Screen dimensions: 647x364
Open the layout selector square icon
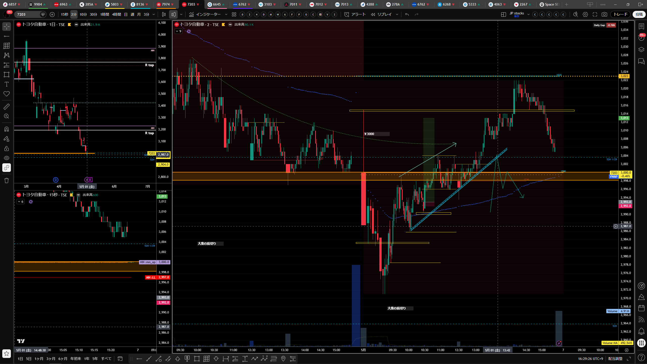pyautogui.click(x=503, y=14)
